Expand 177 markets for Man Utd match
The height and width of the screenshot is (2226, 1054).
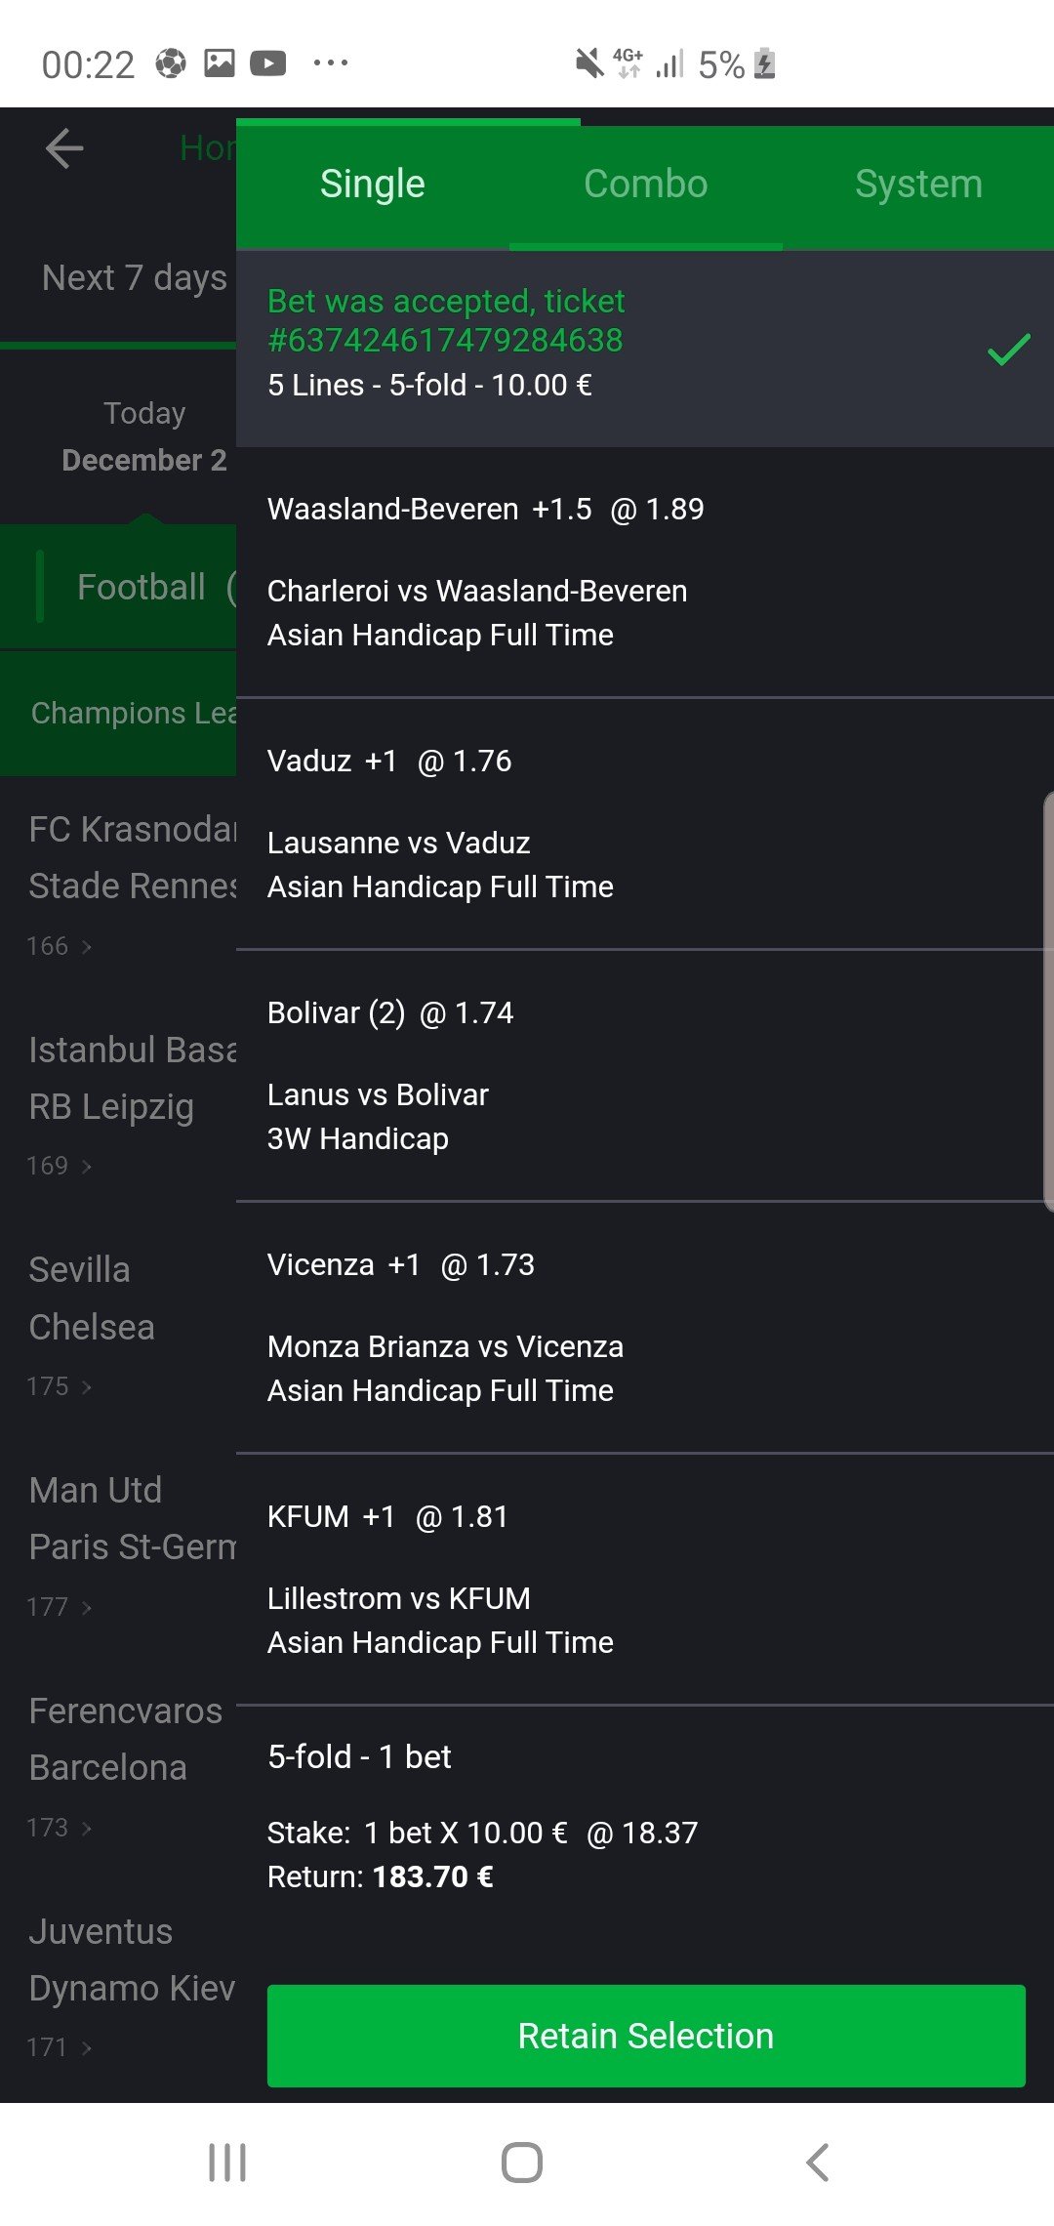pyautogui.click(x=59, y=1607)
